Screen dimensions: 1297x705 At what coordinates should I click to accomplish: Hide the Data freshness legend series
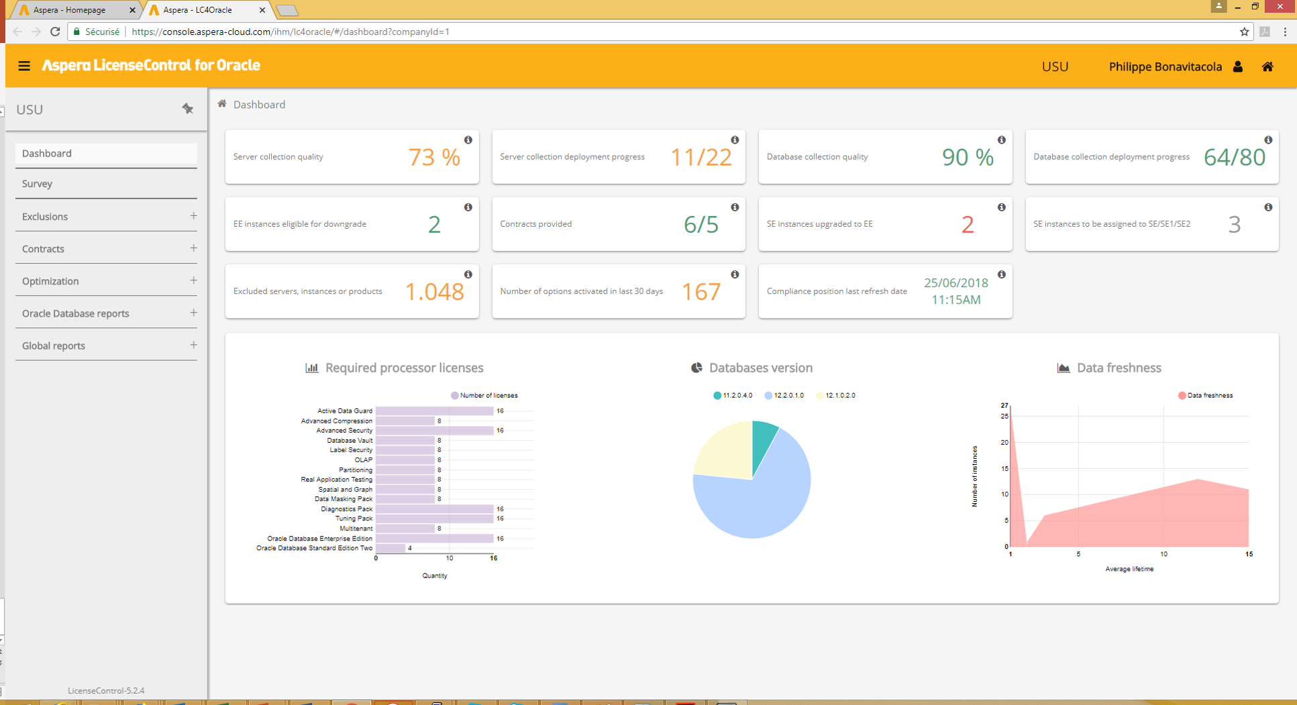tap(1205, 396)
